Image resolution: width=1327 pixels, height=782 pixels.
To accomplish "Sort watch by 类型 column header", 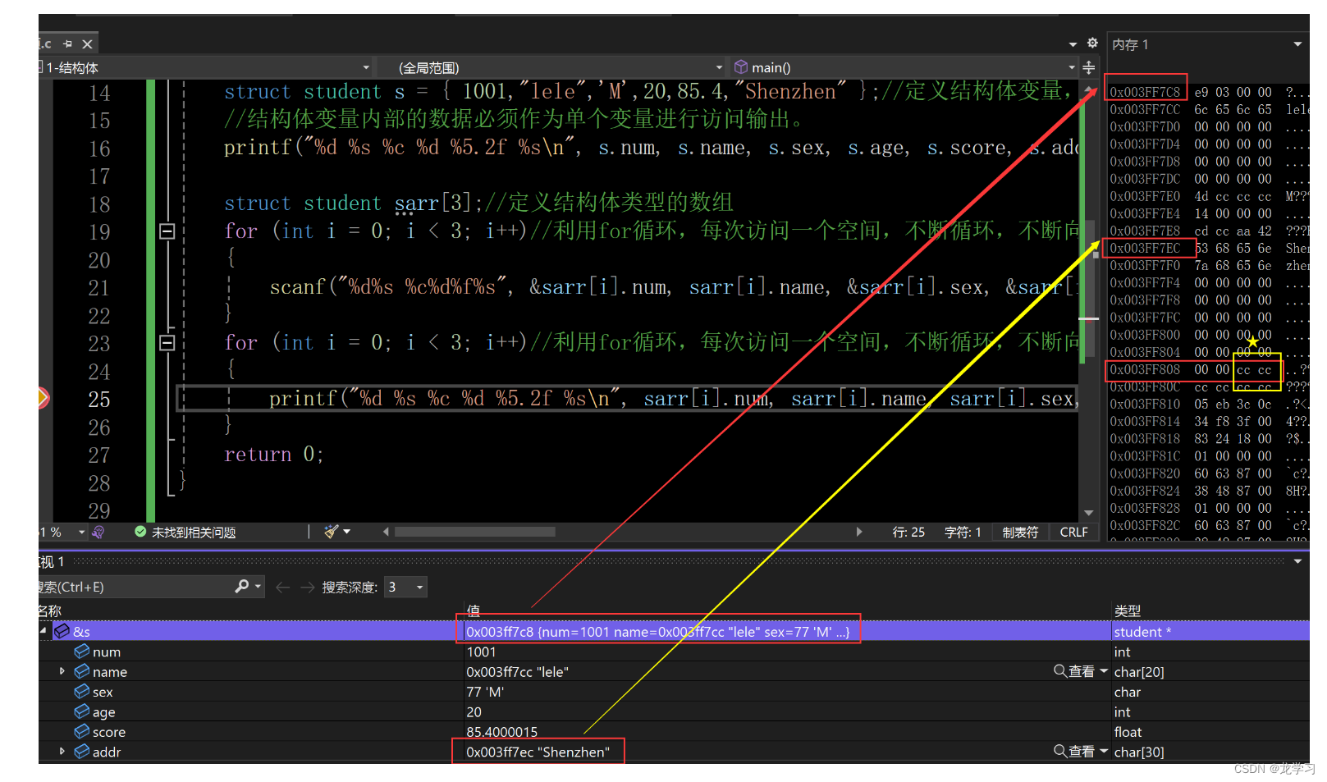I will 1128,611.
